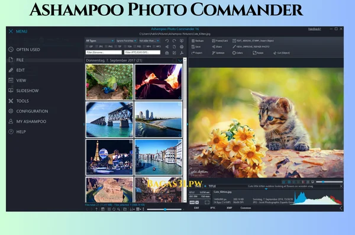Adjust the zoom slider below the preview
This screenshot has height=235, width=355.
tap(329, 182)
